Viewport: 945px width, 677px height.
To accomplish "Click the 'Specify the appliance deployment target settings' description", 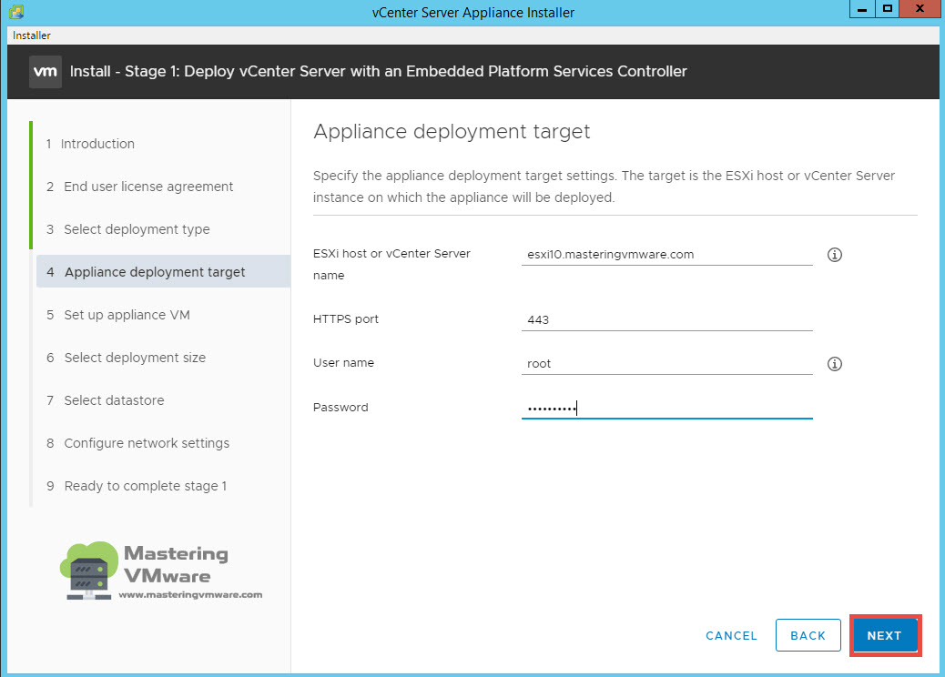I will pos(604,187).
